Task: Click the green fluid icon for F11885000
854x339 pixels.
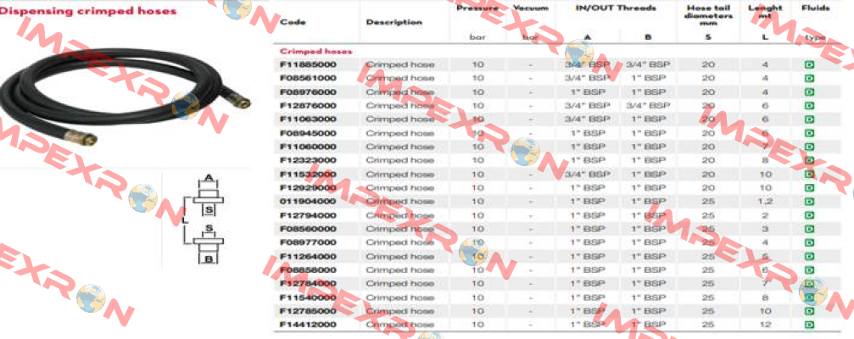Action: [x=809, y=64]
